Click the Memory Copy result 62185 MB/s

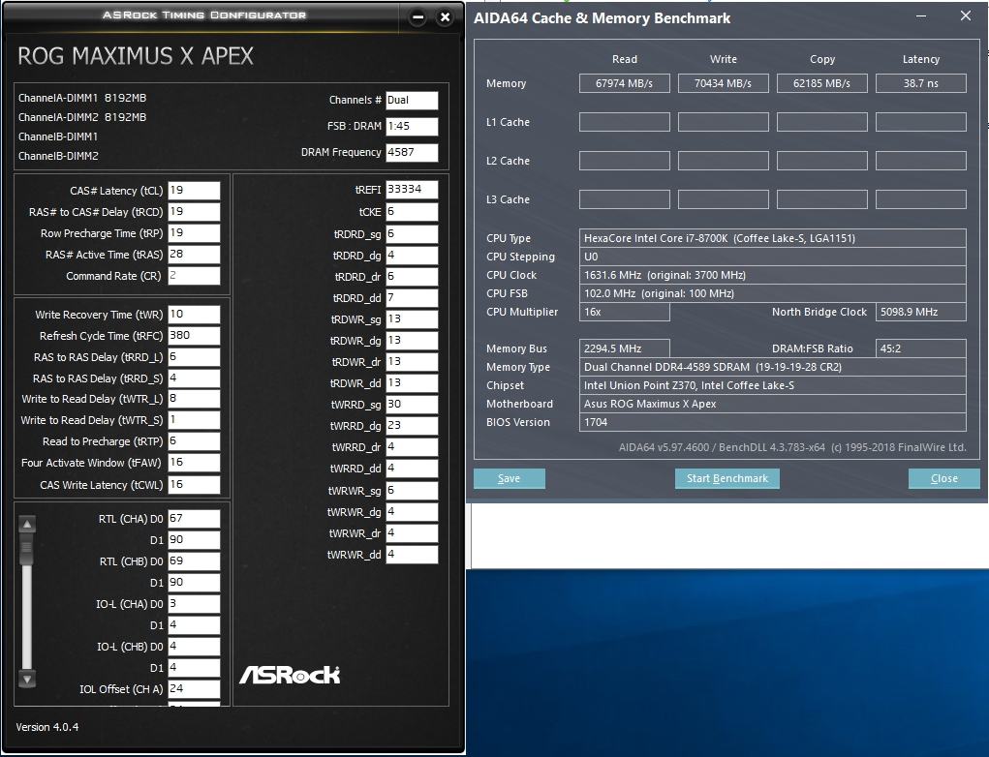[x=821, y=83]
